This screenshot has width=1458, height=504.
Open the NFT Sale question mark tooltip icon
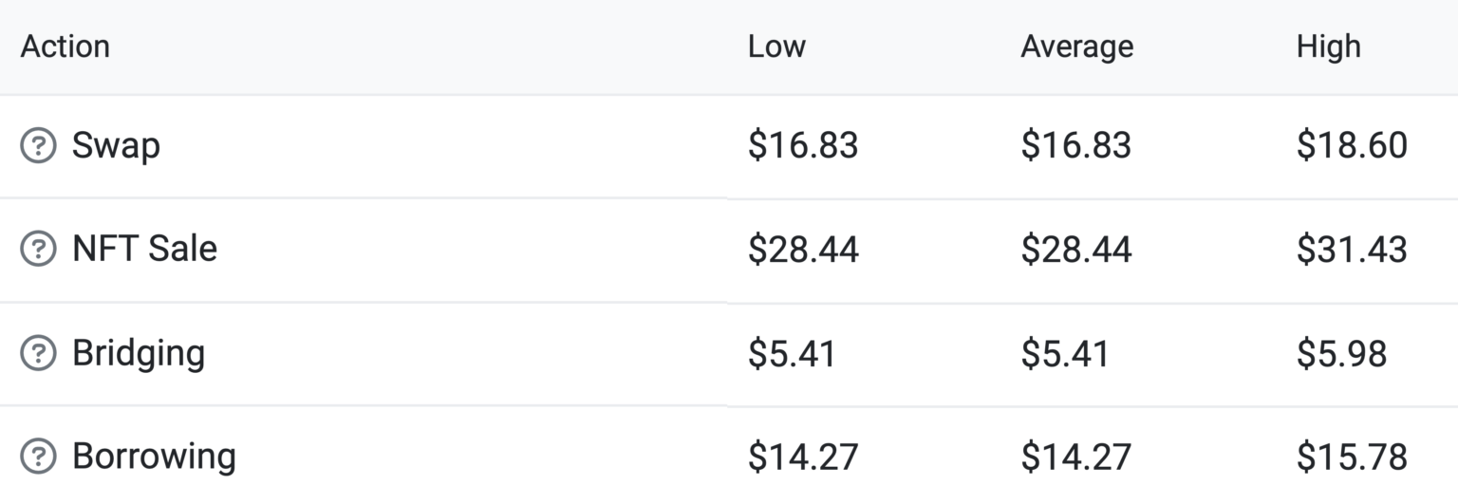click(38, 249)
